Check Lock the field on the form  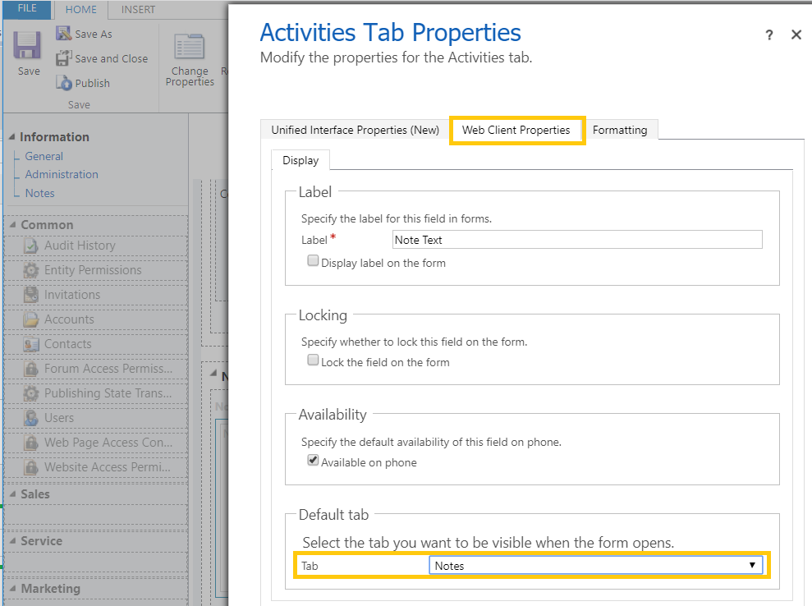(x=313, y=360)
